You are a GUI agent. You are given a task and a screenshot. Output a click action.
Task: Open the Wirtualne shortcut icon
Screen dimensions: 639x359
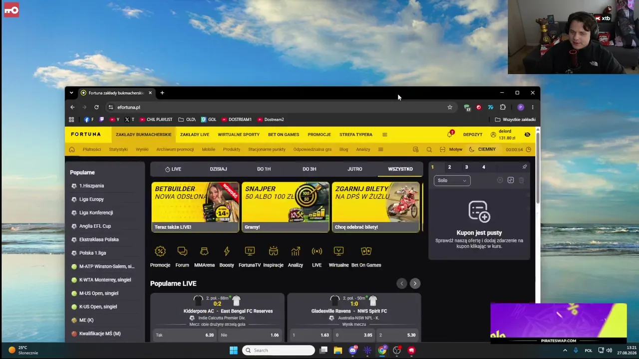point(338,251)
